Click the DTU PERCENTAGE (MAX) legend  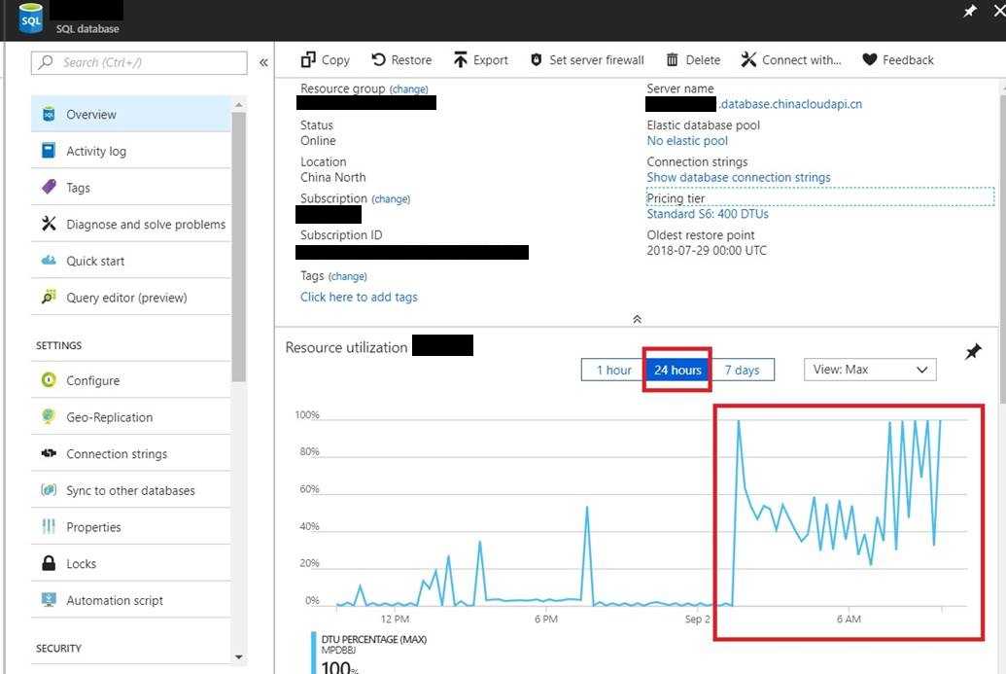[374, 639]
